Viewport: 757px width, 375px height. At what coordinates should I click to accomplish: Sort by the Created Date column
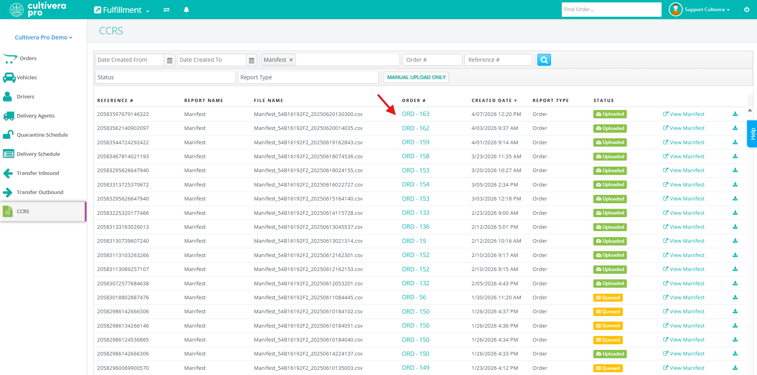click(494, 100)
